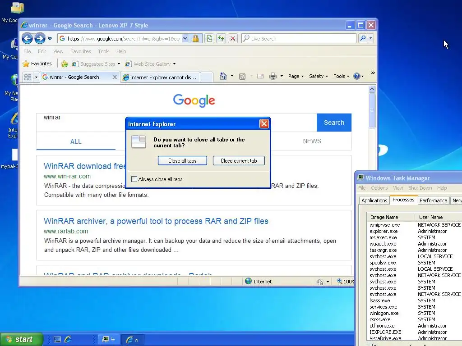Open the recent pages dropdown arrow
The height and width of the screenshot is (346, 462).
point(50,39)
